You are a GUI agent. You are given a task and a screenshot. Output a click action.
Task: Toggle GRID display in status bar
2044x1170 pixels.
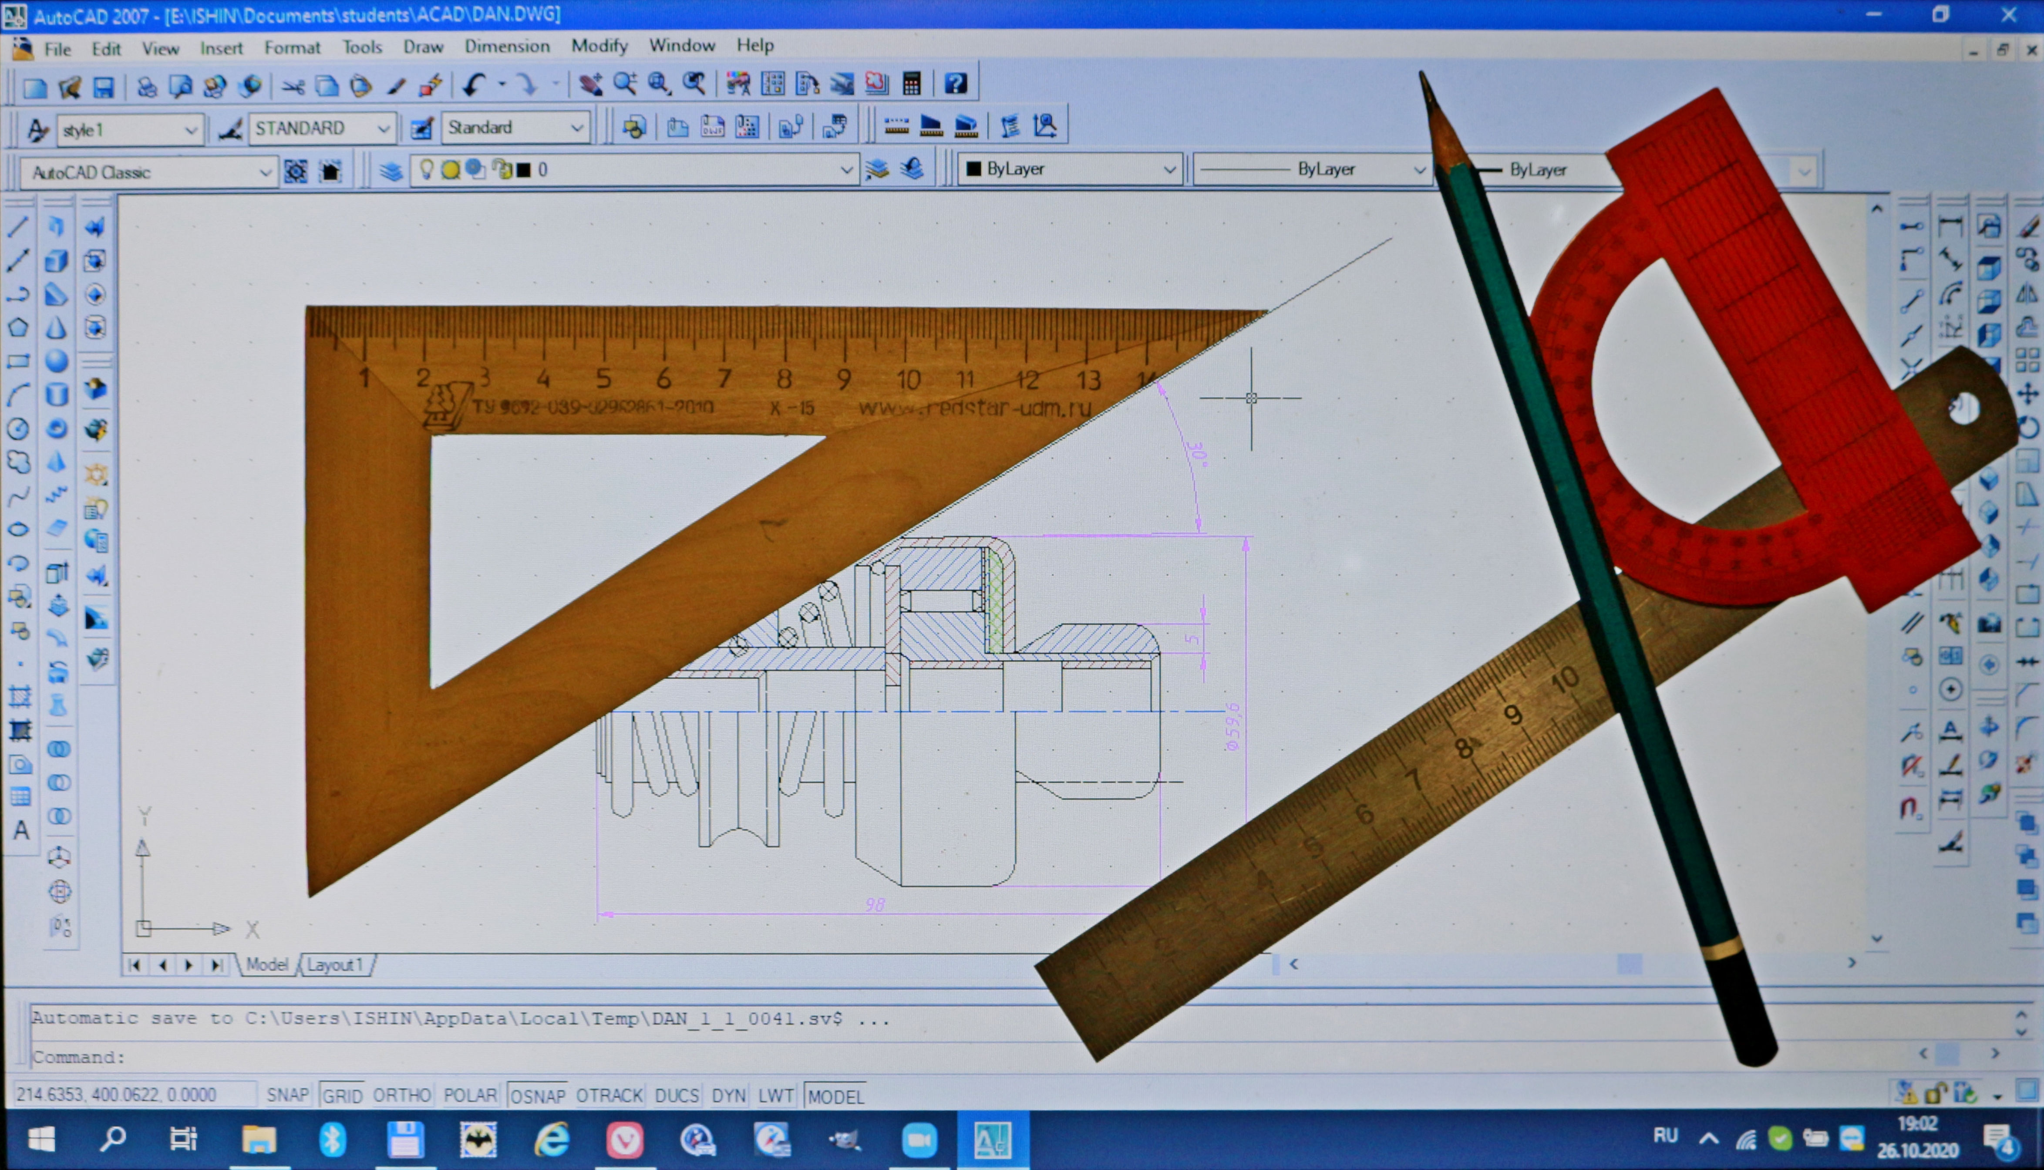click(342, 1095)
